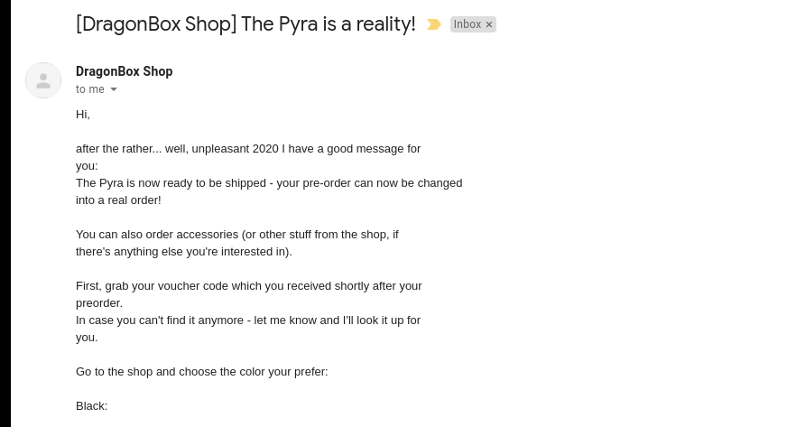Click the "You can also order accessories" line

click(x=237, y=235)
